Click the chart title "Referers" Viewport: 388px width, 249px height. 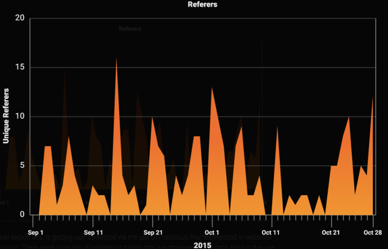pyautogui.click(x=202, y=5)
